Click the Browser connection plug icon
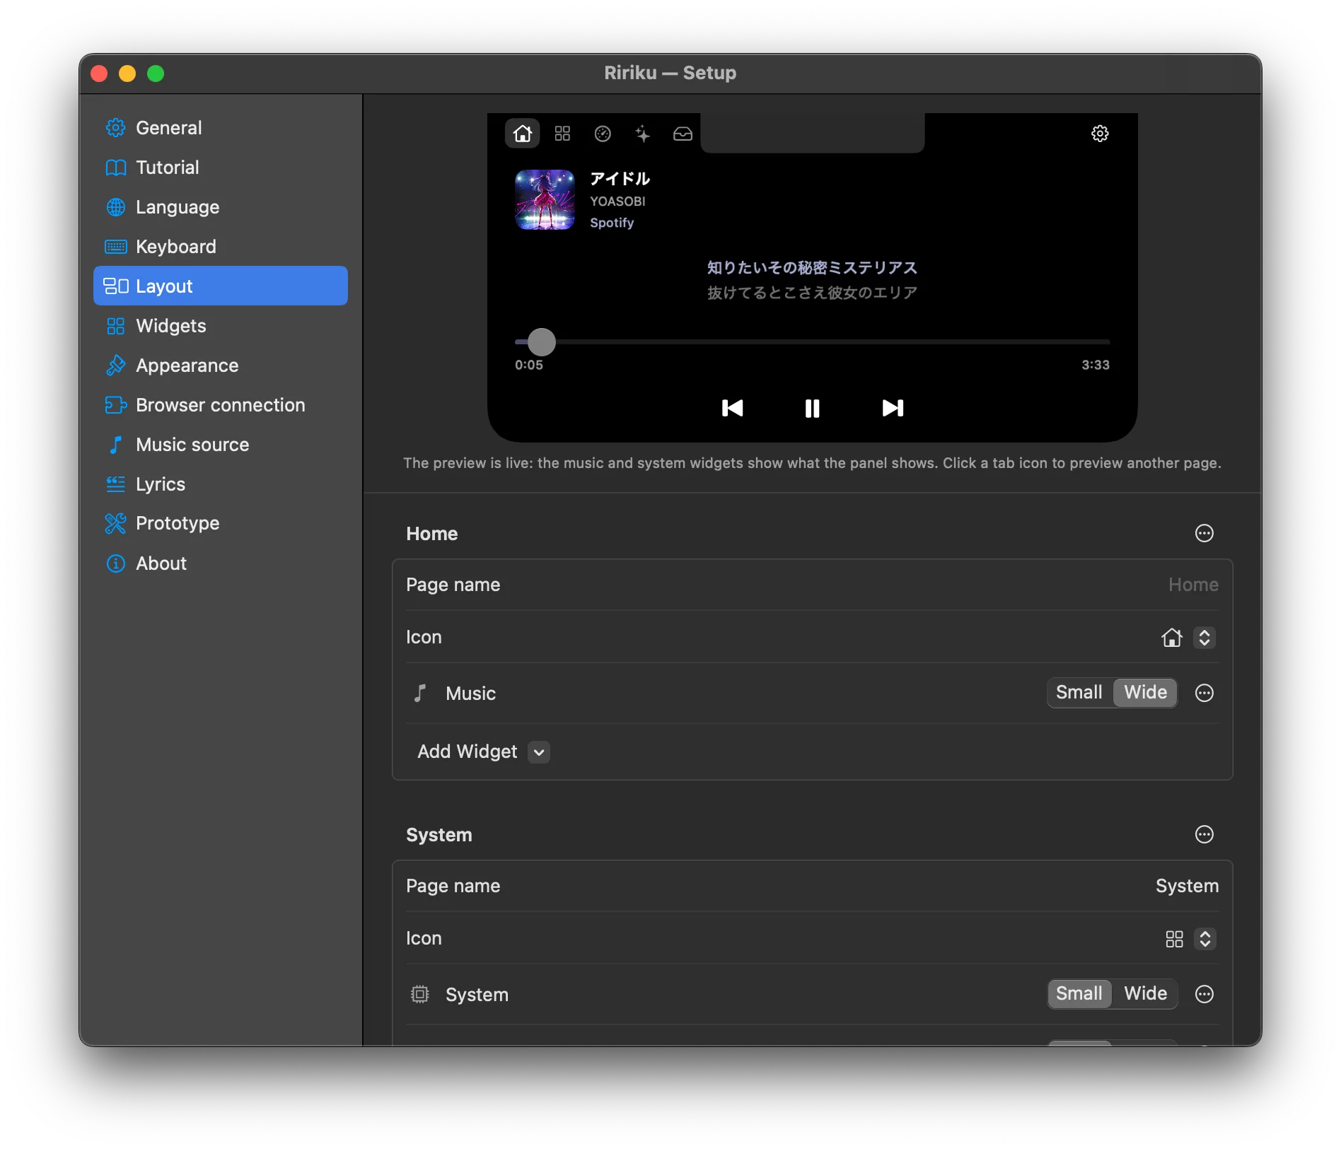This screenshot has height=1151, width=1341. coord(115,405)
